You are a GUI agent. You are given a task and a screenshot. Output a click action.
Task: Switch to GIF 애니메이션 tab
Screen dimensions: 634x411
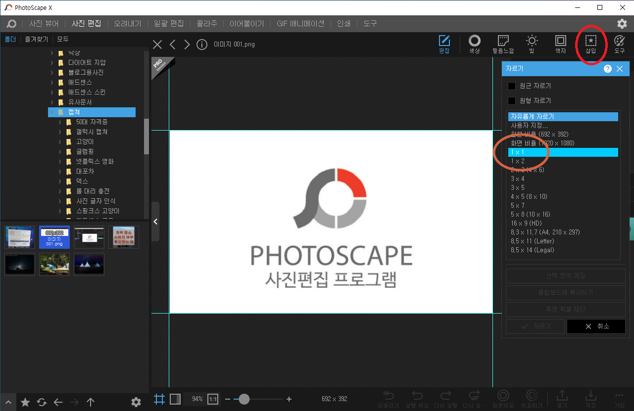coord(300,23)
